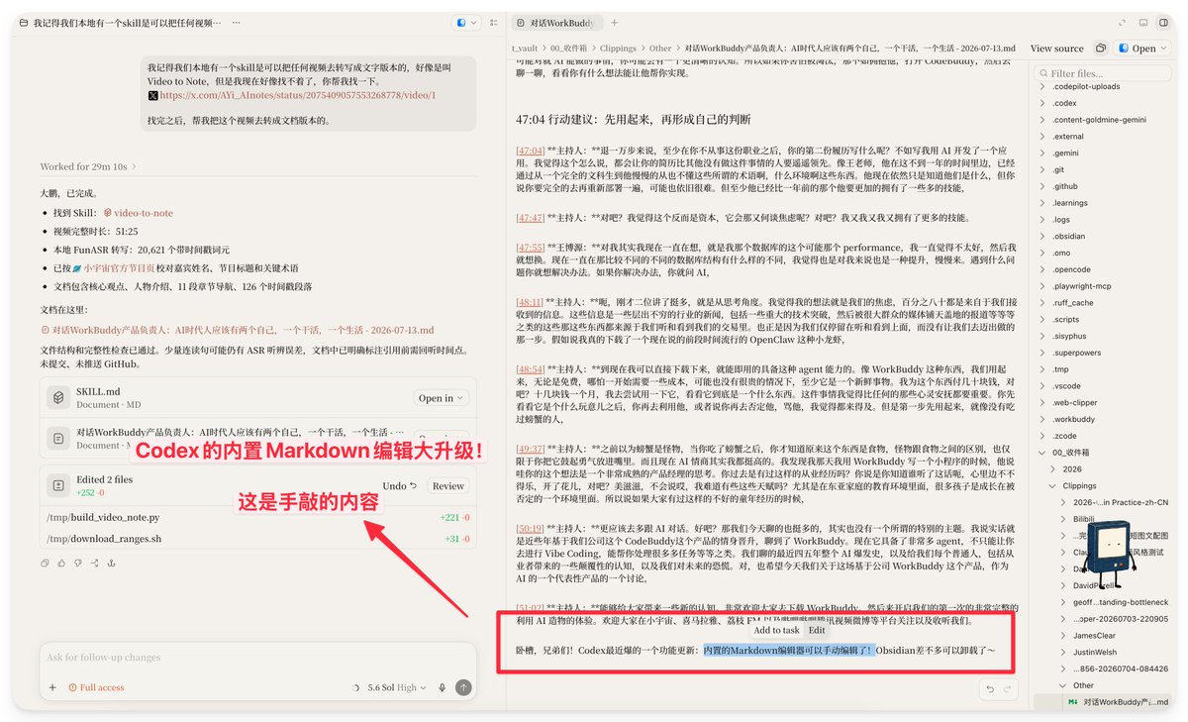The image size is (1188, 722).
Task: Expand the .superpowers folder
Action: coord(1041,353)
